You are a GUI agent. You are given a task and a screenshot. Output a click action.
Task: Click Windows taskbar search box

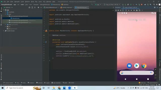click(x=23, y=88)
